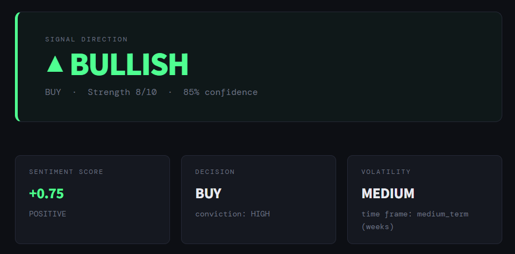Click the SENTIMENT SCORE heading
515x254 pixels.
coord(66,172)
